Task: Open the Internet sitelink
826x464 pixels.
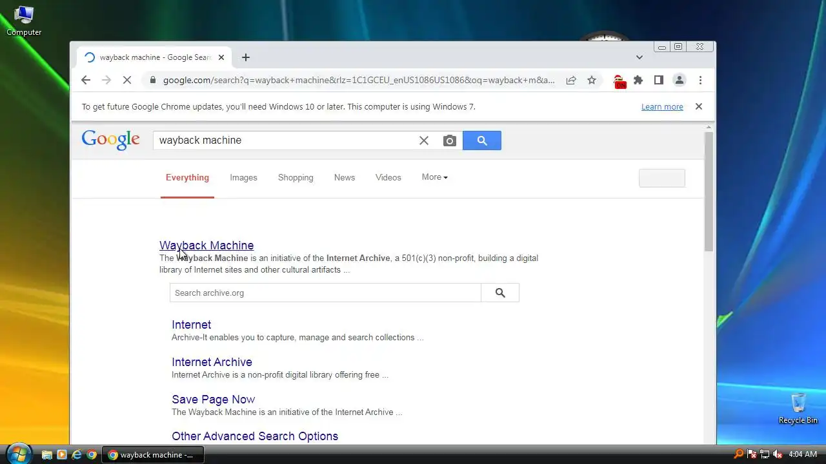Action: [x=191, y=325]
